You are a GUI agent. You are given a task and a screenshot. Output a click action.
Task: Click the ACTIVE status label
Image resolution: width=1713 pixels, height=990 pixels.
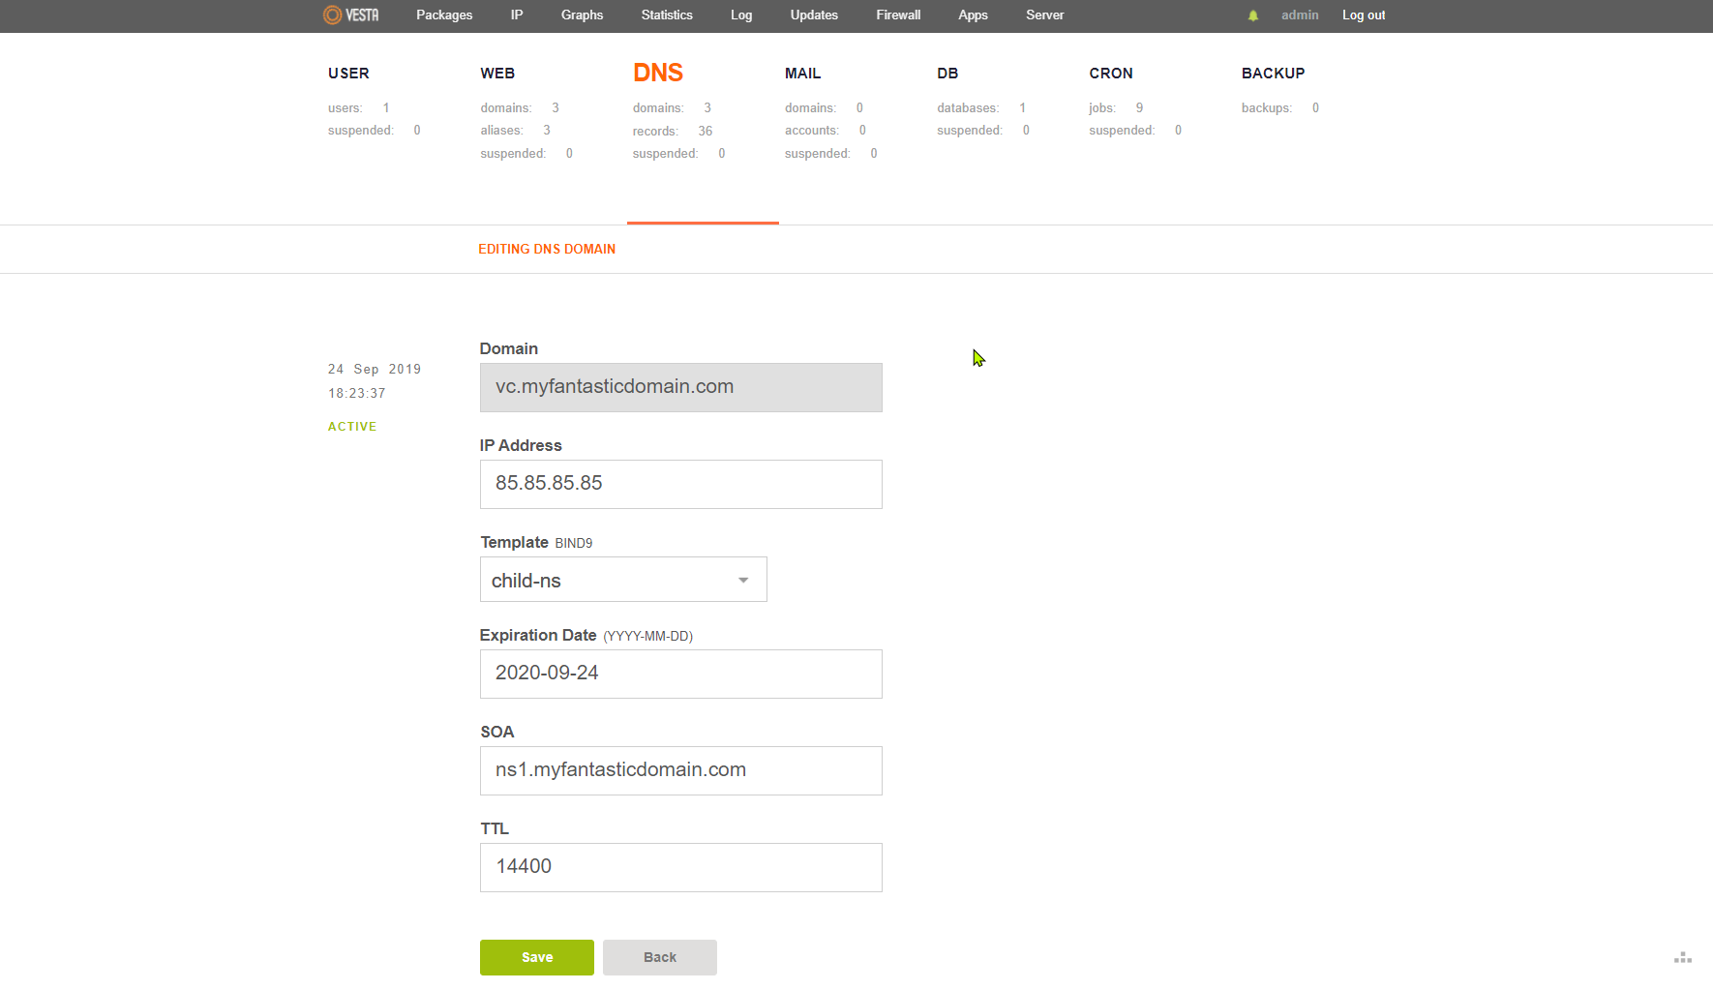pyautogui.click(x=352, y=427)
